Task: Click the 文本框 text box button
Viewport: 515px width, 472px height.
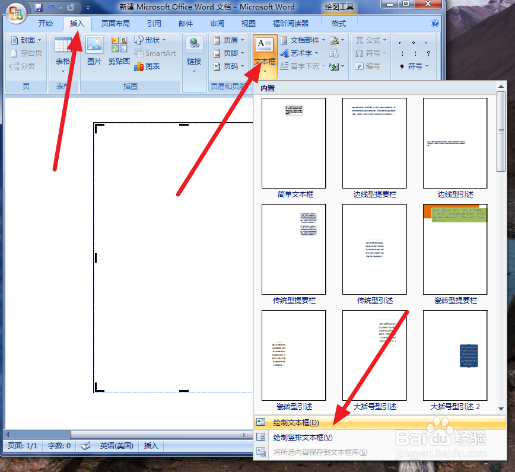Action: click(x=265, y=56)
